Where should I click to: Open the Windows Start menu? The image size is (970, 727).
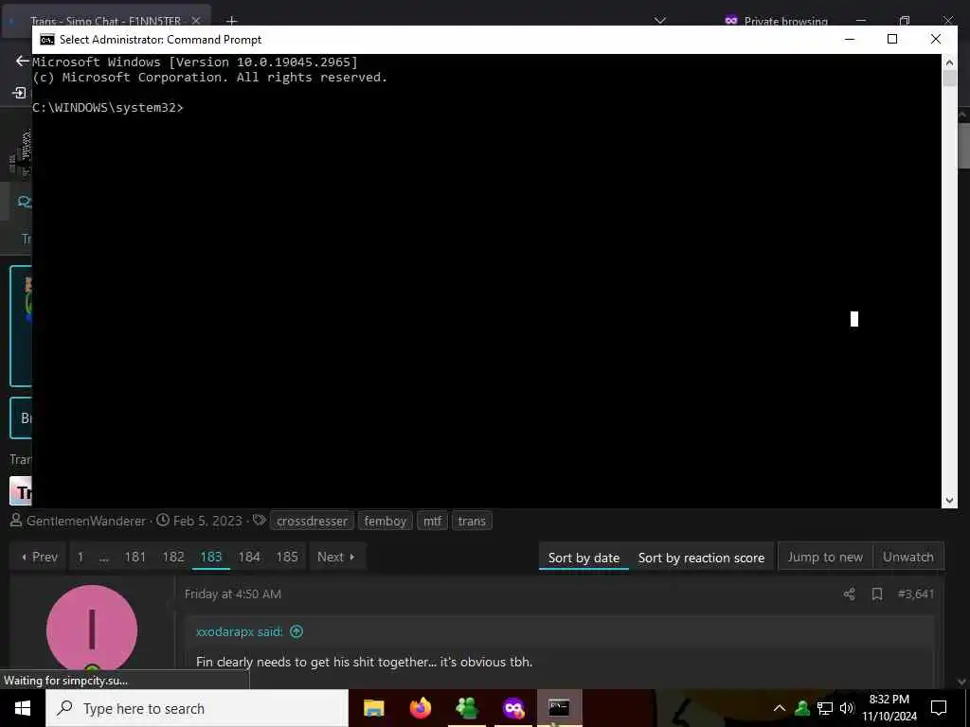(23, 708)
